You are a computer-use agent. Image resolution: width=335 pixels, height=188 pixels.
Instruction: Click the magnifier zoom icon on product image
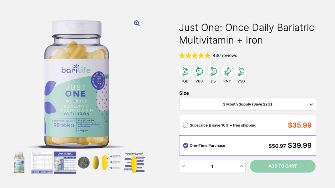click(137, 23)
